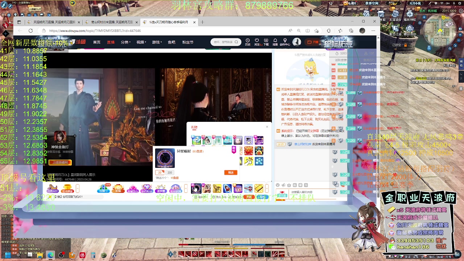Image resolution: width=464 pixels, height=261 pixels.
Task: Open the browser tab actions menu
Action: click(x=19, y=22)
